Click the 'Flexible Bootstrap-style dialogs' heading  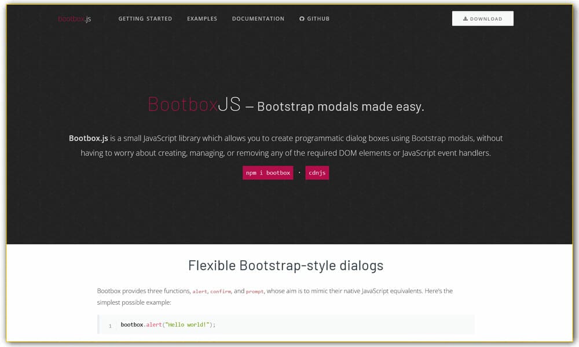[286, 265]
